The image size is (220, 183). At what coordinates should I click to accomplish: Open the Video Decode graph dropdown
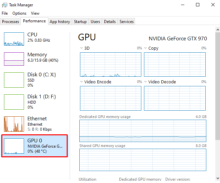[145, 82]
